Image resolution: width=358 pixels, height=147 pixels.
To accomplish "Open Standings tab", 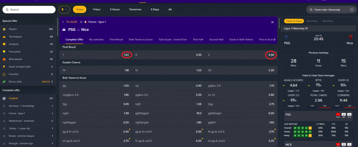I will tap(312, 21).
